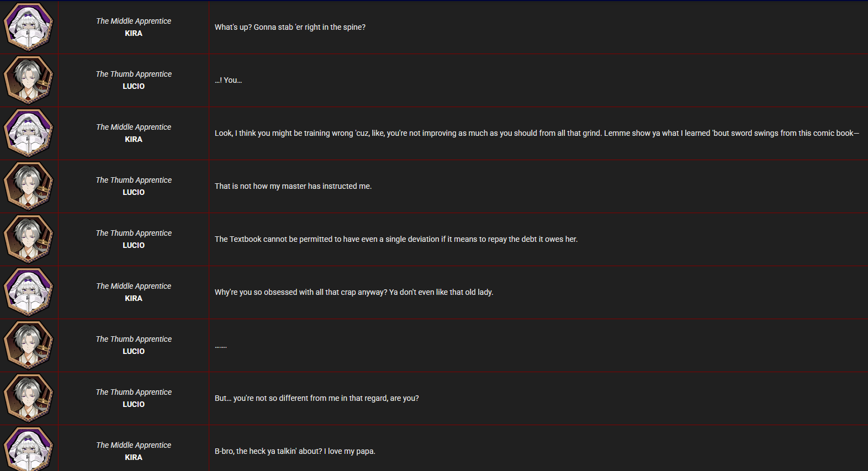The height and width of the screenshot is (471, 868).
Task: Click Lucio's portrait next to "...! You..."
Action: 28,80
